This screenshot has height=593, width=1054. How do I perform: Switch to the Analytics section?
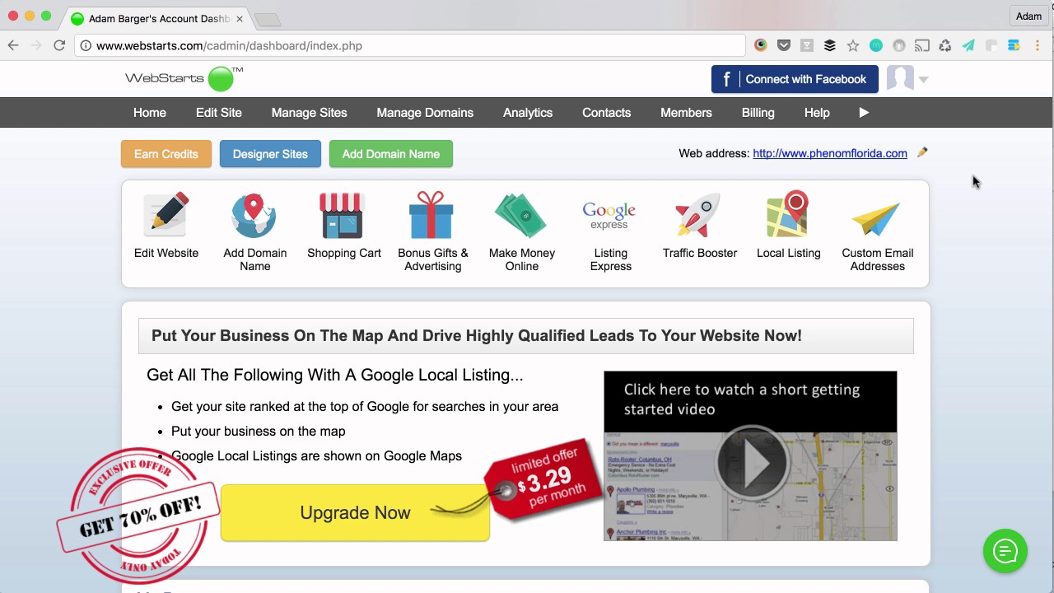coord(528,113)
